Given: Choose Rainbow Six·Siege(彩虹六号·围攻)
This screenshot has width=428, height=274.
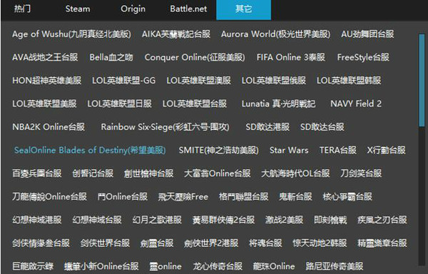Looking at the screenshot, I should [x=165, y=127].
